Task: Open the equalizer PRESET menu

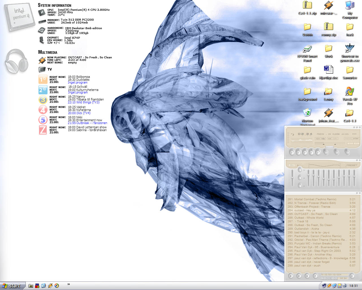Action: (x=352, y=165)
